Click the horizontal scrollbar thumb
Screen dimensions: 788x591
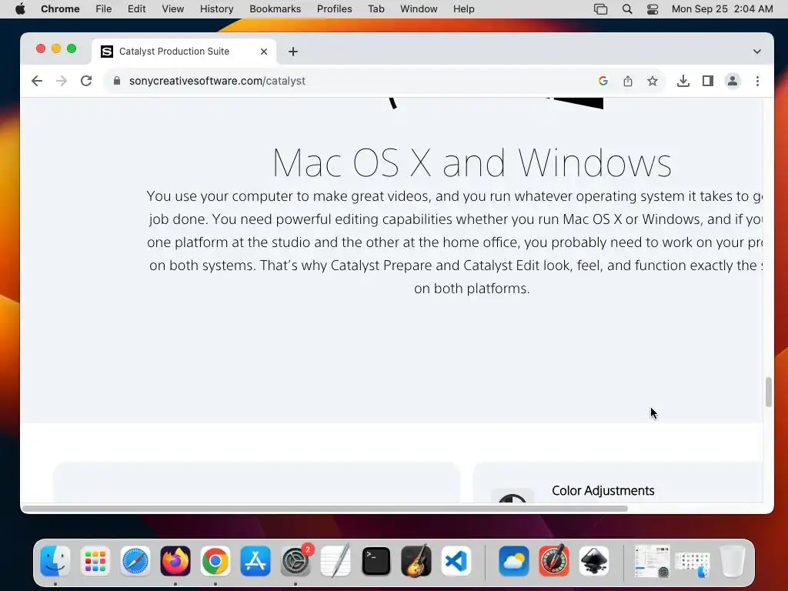[x=326, y=508]
